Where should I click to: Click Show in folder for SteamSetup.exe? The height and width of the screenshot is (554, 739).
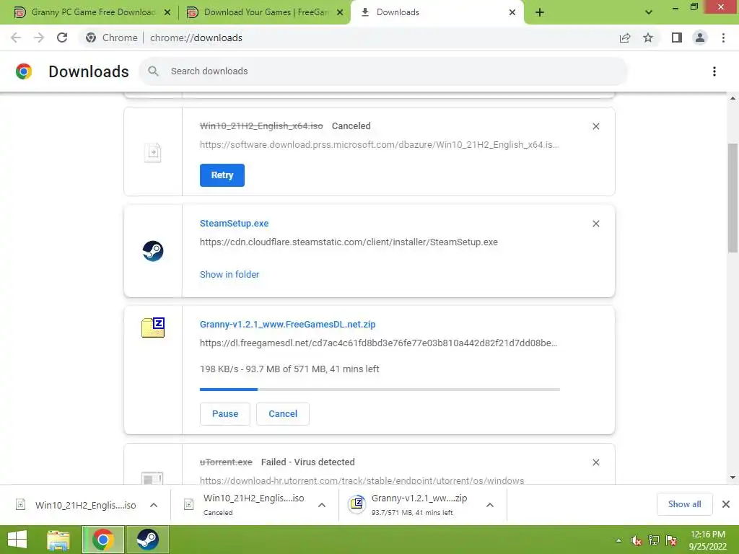(x=229, y=274)
